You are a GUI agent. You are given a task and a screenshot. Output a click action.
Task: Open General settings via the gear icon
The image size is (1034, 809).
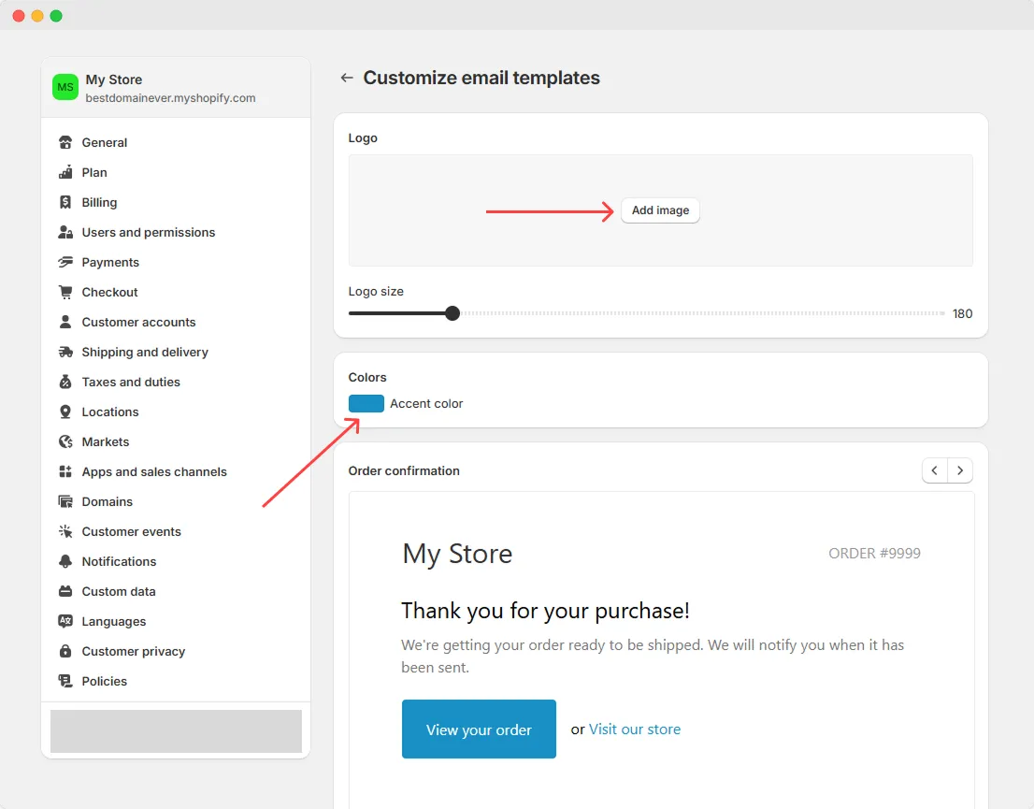(x=65, y=142)
